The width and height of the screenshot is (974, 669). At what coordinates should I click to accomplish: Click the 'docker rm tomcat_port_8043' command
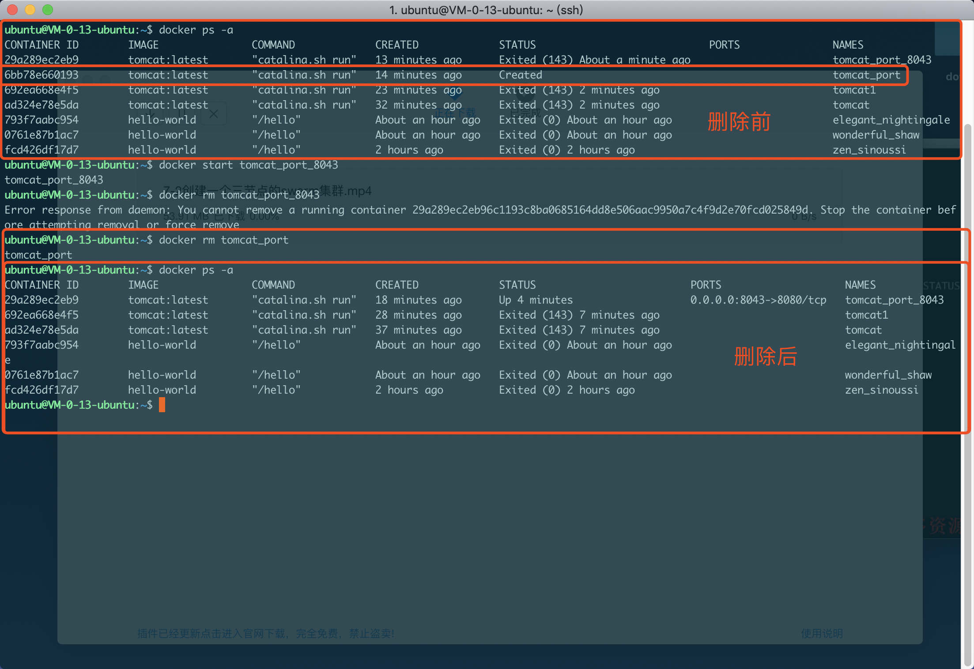pyautogui.click(x=239, y=195)
